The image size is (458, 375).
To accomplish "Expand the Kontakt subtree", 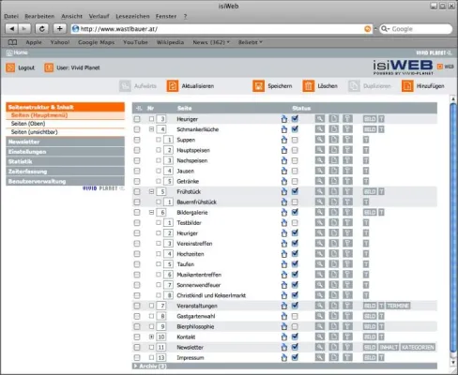I will 151,337.
